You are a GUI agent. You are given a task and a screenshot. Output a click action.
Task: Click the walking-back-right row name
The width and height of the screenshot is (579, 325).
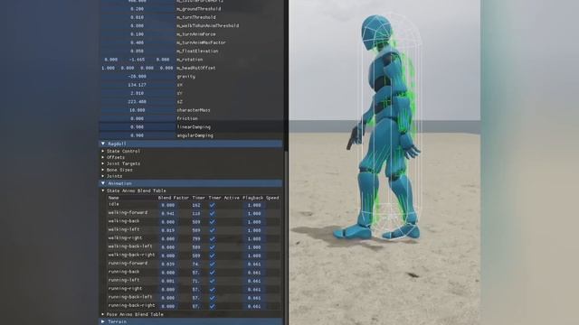click(131, 255)
